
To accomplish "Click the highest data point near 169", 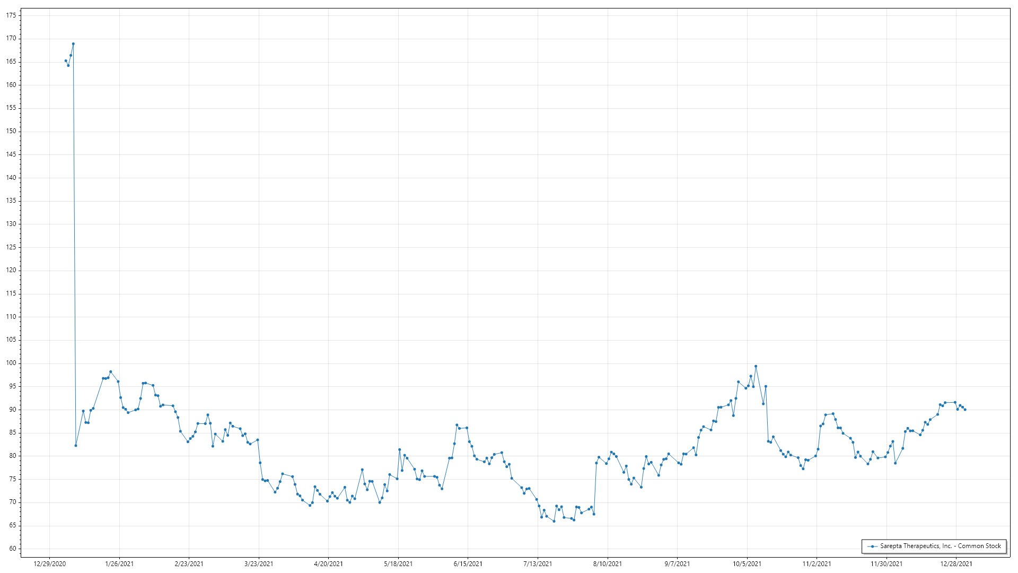I will pos(73,44).
